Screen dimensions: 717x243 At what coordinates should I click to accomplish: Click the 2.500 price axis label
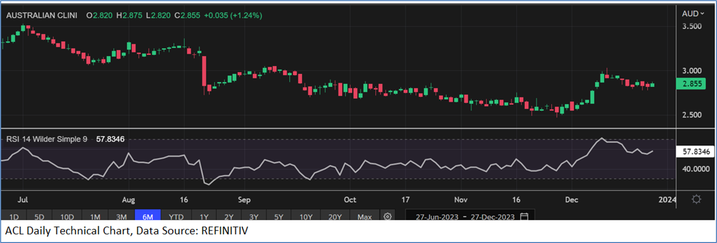(691, 115)
